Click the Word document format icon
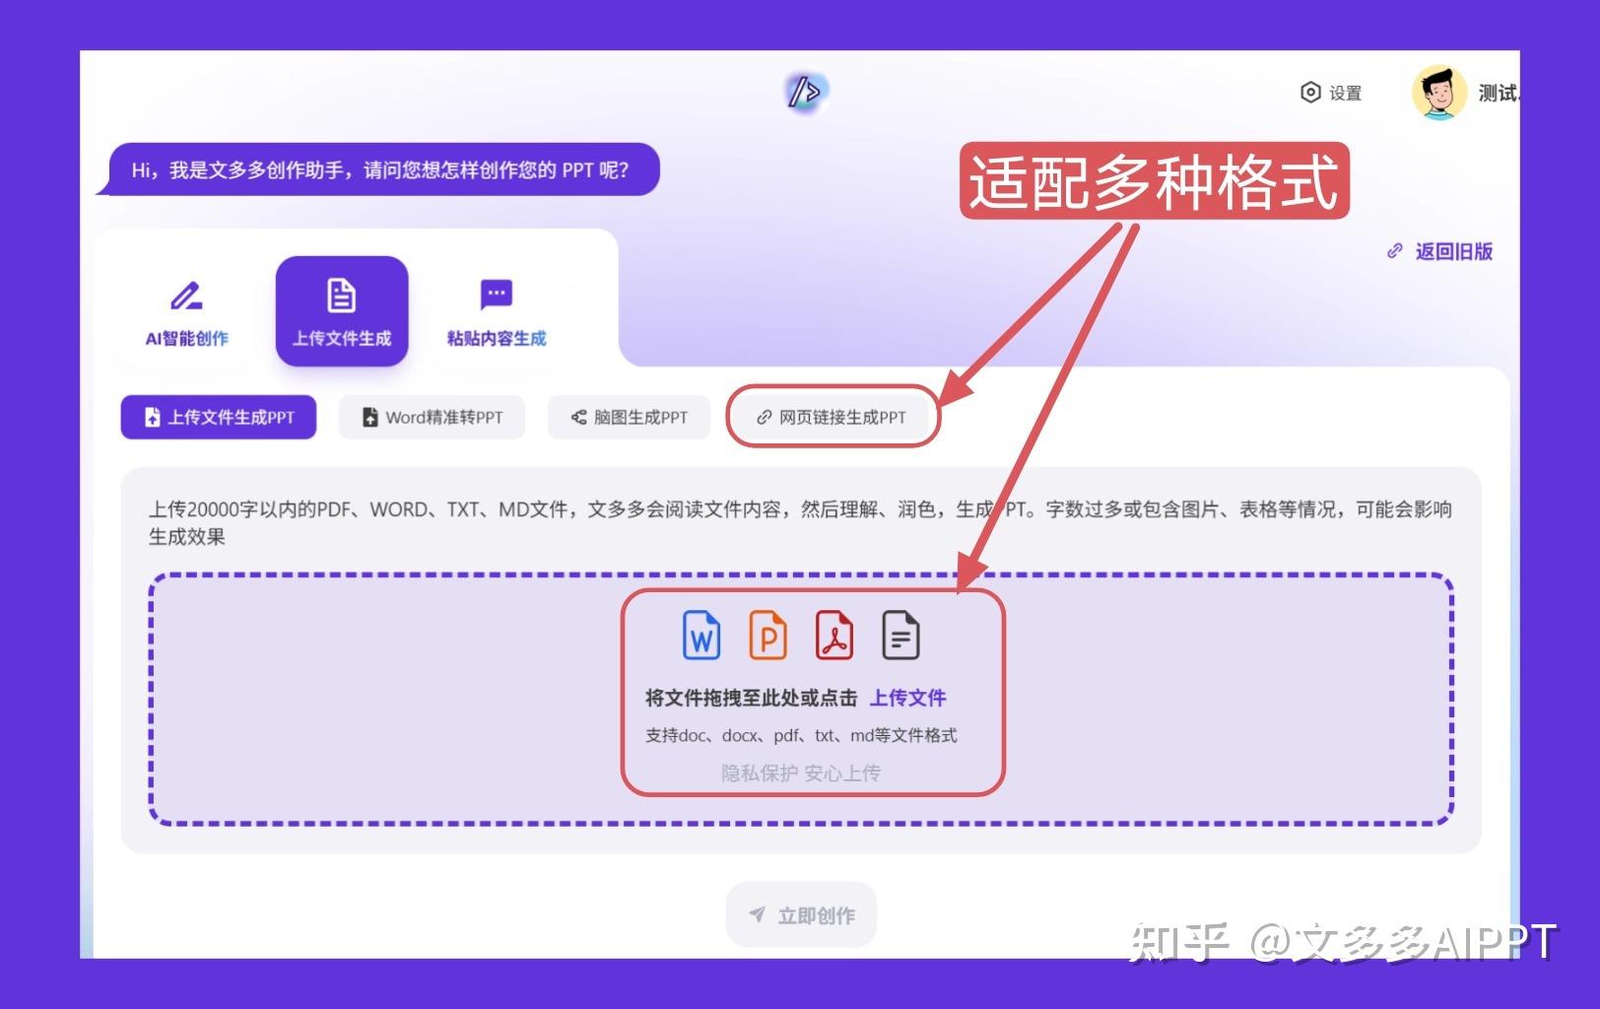This screenshot has width=1600, height=1009. click(x=700, y=636)
